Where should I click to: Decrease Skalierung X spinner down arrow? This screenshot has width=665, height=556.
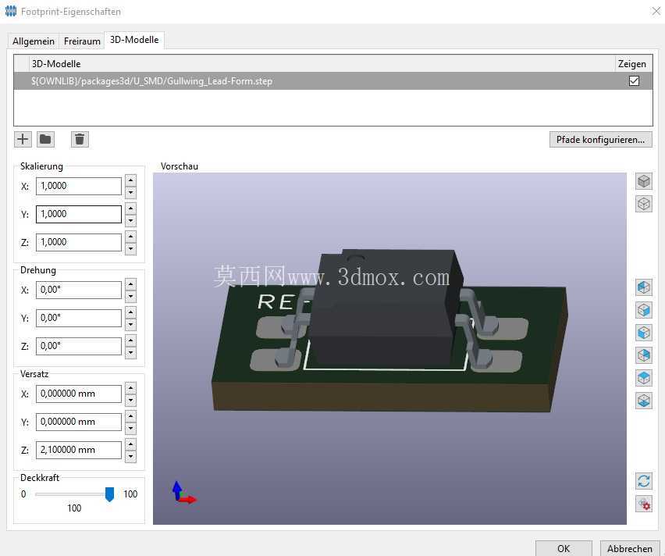coord(130,192)
